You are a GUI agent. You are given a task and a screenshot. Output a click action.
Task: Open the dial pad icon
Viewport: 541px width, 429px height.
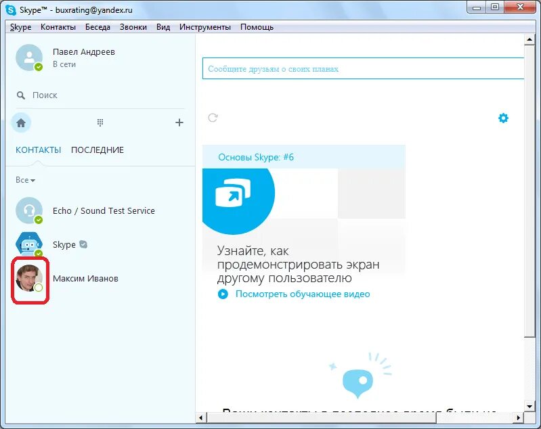click(100, 122)
